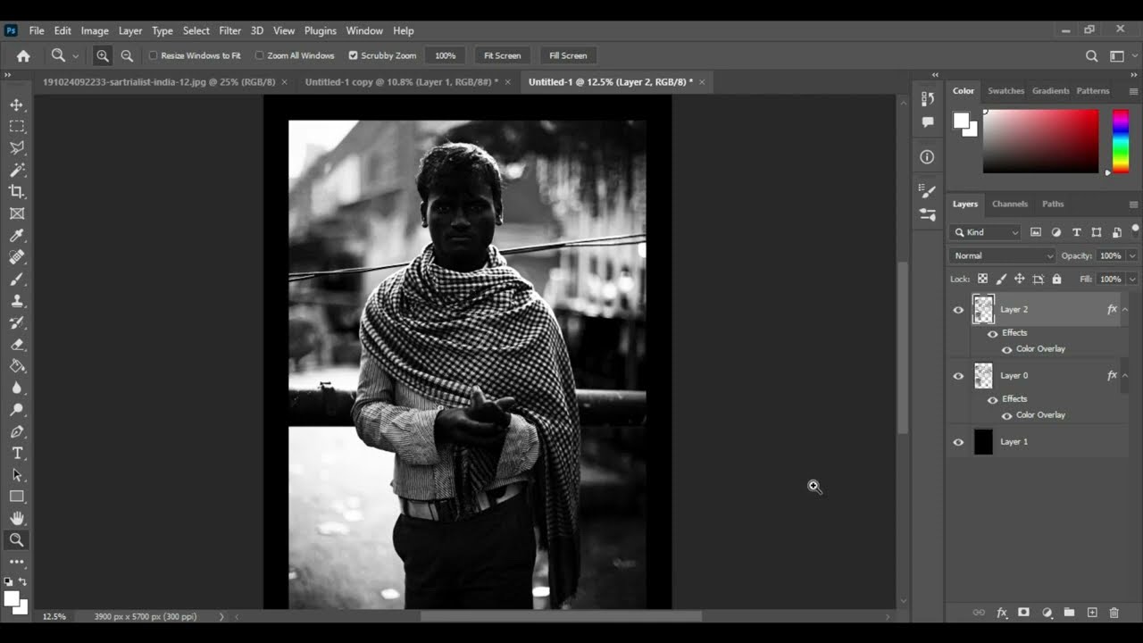
Task: Select the Rectangular Marquee tool
Action: click(x=17, y=127)
